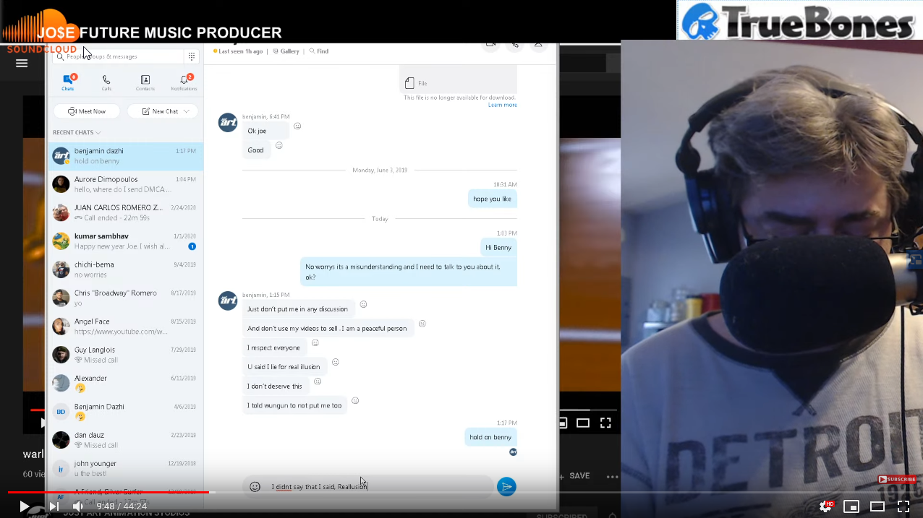
Task: Click the Meet Now button
Action: click(87, 111)
